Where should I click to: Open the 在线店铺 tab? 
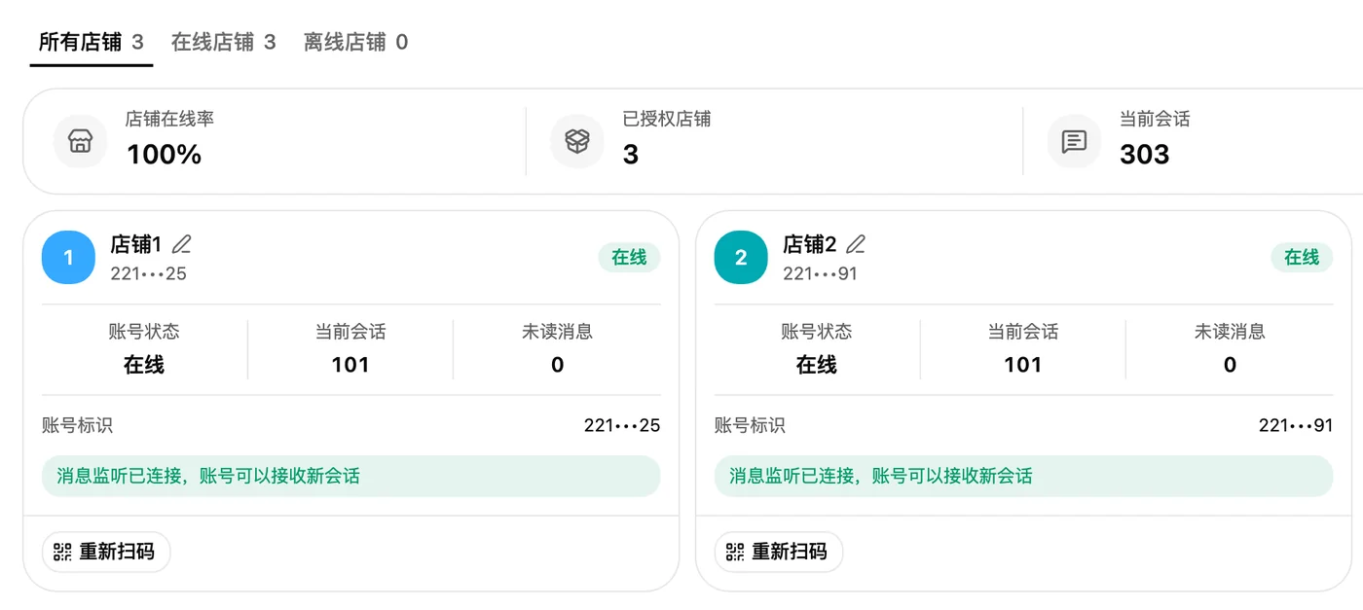pyautogui.click(x=223, y=42)
